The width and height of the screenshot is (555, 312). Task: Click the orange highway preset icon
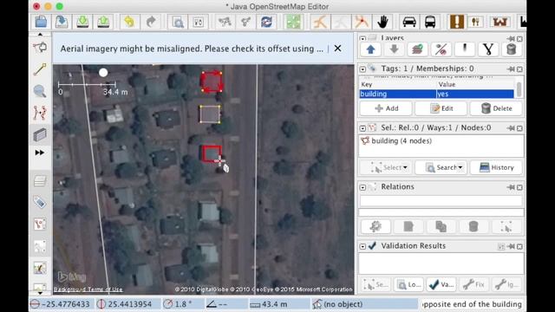pyautogui.click(x=320, y=22)
